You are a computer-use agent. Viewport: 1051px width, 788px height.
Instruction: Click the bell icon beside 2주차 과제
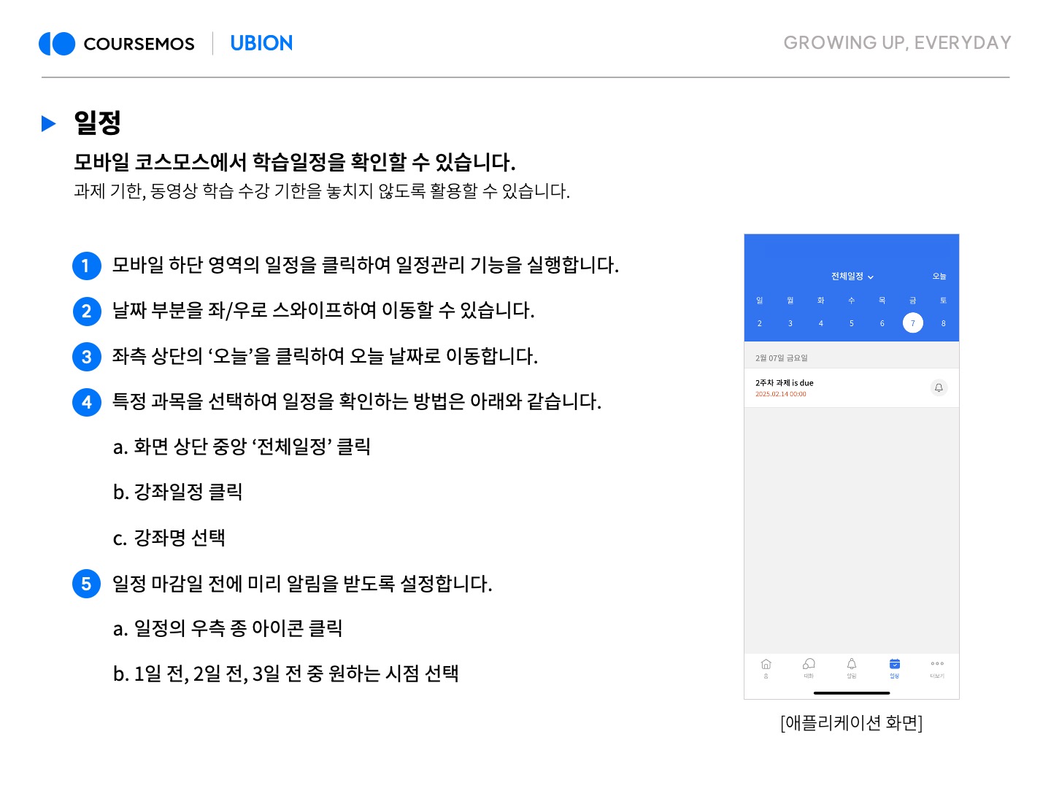click(939, 387)
